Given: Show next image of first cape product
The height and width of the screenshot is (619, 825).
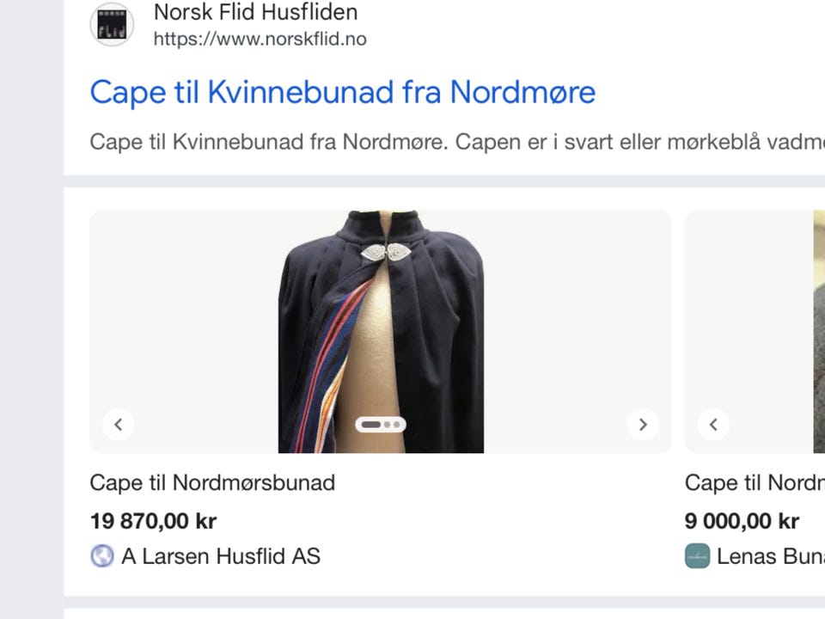Looking at the screenshot, I should (x=643, y=424).
